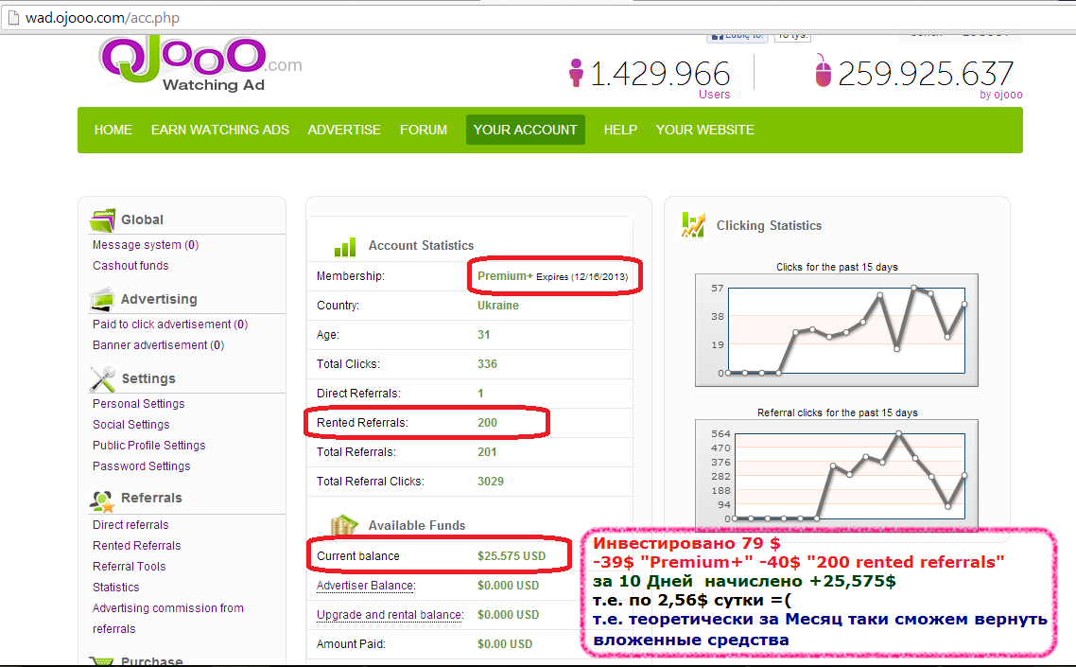This screenshot has width=1076, height=667.
Task: Select YOUR ACCOUNT tab
Action: [x=526, y=130]
